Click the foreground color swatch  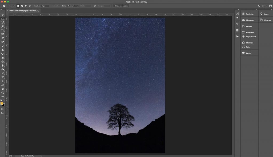coord(2,103)
